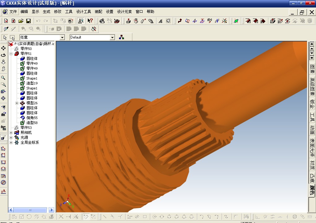Click the catalog tabs scroll-to-first arrow button
The height and width of the screenshot is (223, 316).
click(312, 44)
